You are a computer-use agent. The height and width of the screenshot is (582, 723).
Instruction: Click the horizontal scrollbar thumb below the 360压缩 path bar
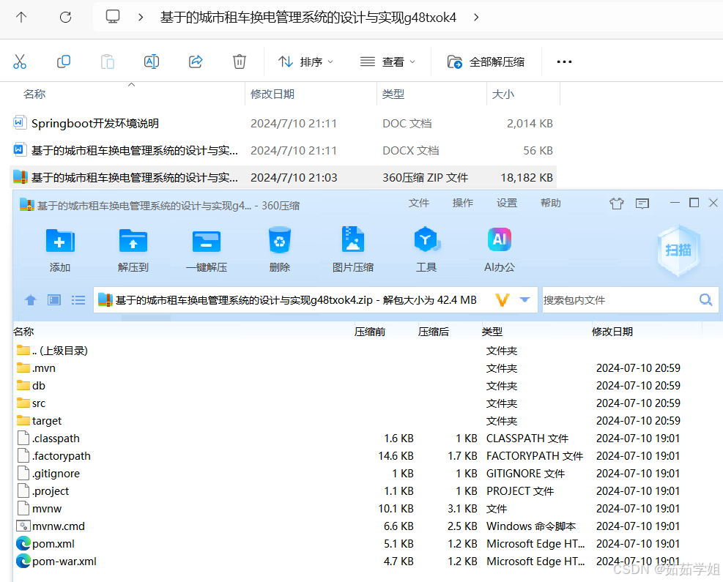pos(147,318)
